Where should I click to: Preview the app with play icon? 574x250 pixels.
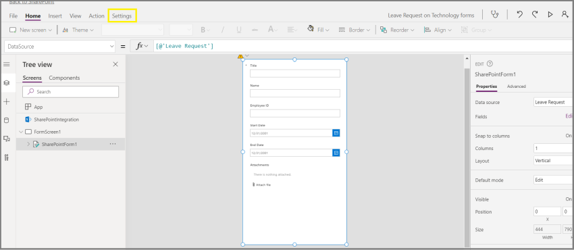coord(550,15)
